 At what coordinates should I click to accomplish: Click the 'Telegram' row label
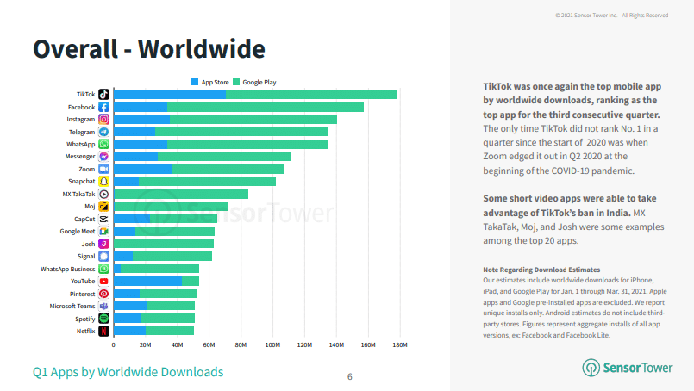point(82,132)
